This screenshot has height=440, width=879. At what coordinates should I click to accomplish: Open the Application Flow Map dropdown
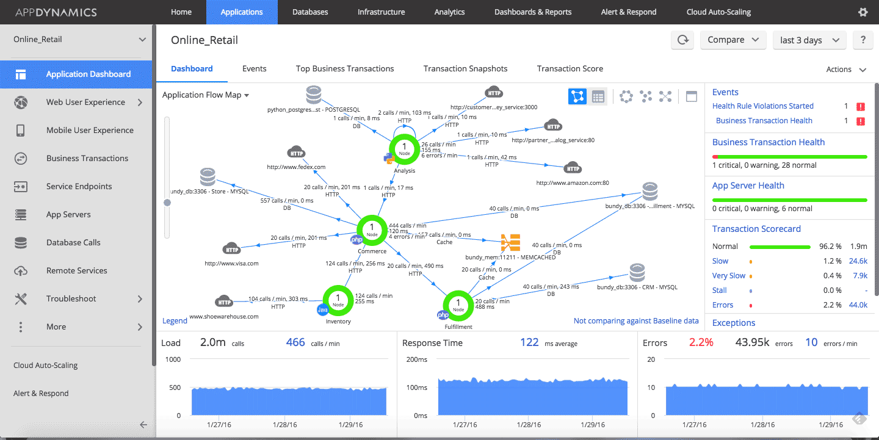tap(206, 95)
